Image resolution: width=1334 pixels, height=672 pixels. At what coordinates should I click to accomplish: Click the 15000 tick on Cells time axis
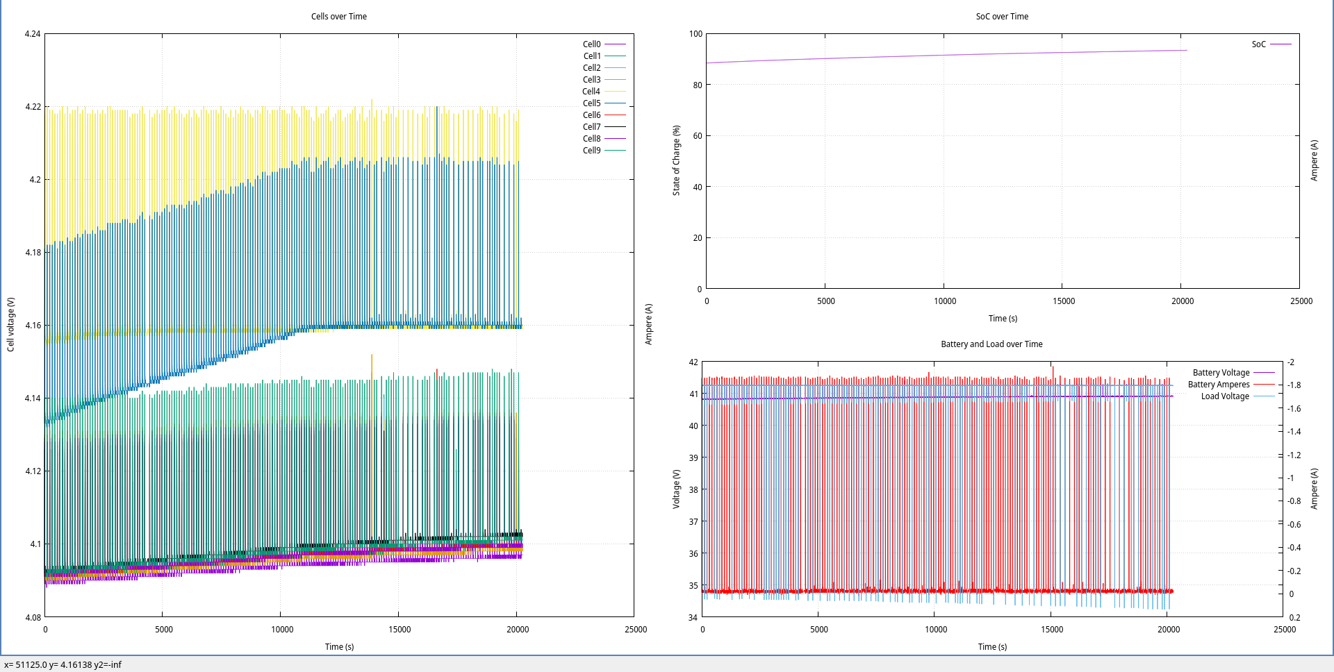pos(400,630)
